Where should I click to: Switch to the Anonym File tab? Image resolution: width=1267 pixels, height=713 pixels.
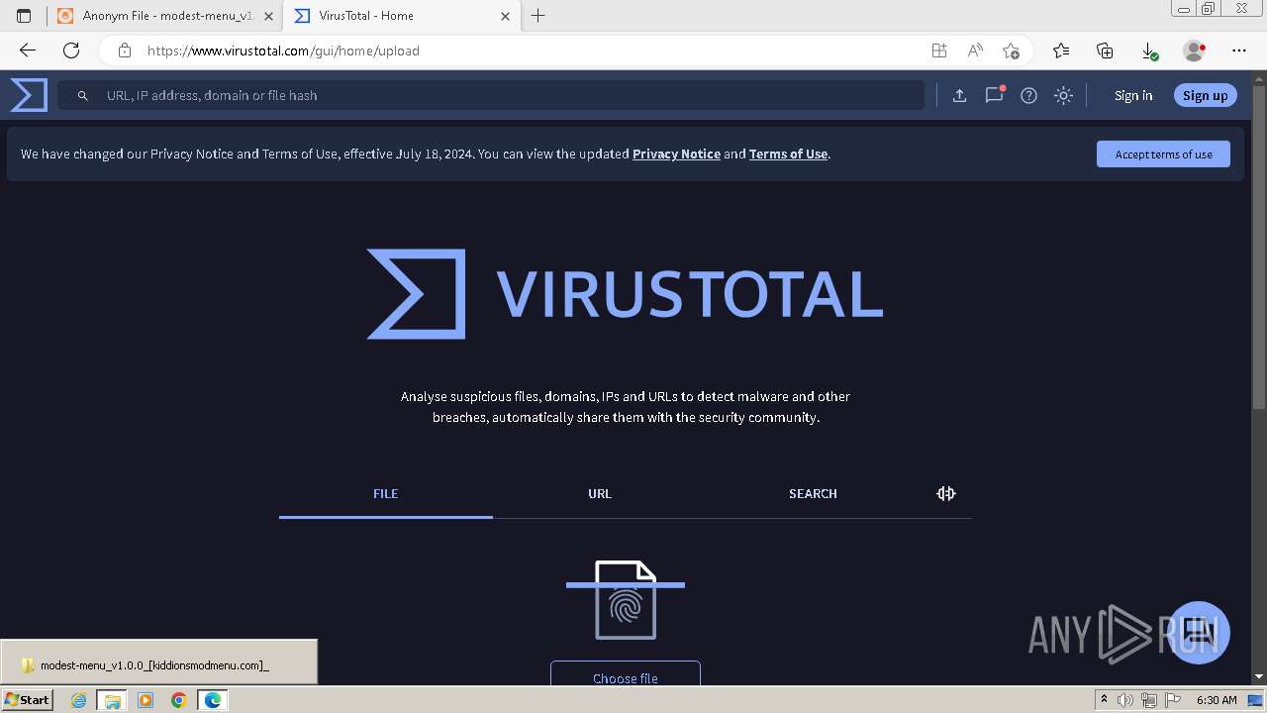click(164, 16)
